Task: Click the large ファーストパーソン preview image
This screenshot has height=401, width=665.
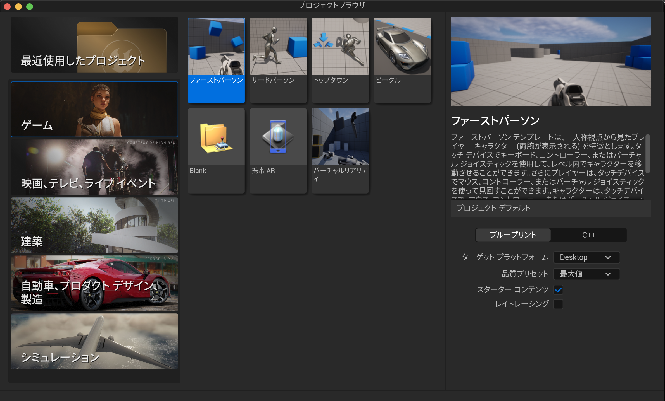Action: point(550,61)
